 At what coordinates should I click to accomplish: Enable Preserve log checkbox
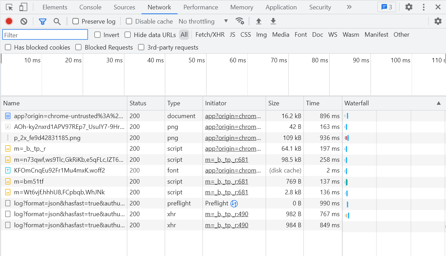coord(76,21)
